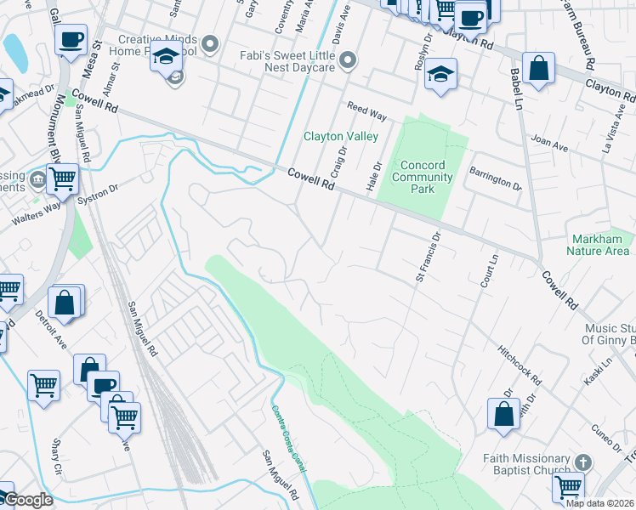636x510 pixels.
Task: Click the Fabi's Sweet Little Nest Daycare text
Action: tap(287, 61)
